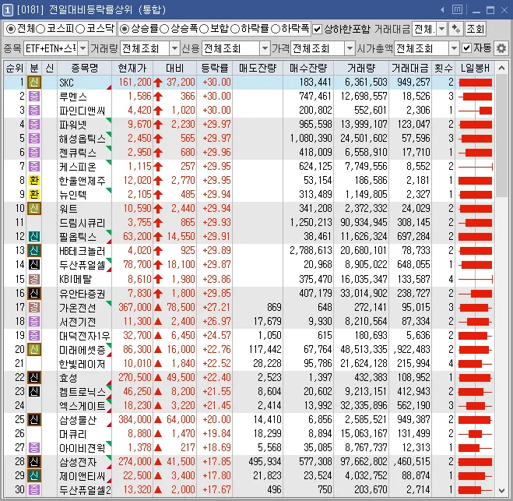Click the boxed m icon in title bar
This screenshot has width=513, height=501.
[458, 10]
